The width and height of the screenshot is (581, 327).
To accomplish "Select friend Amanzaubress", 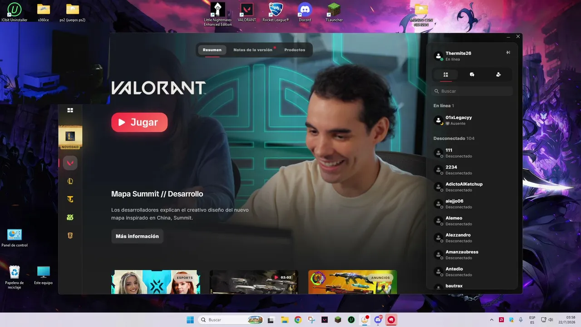I will click(472, 255).
